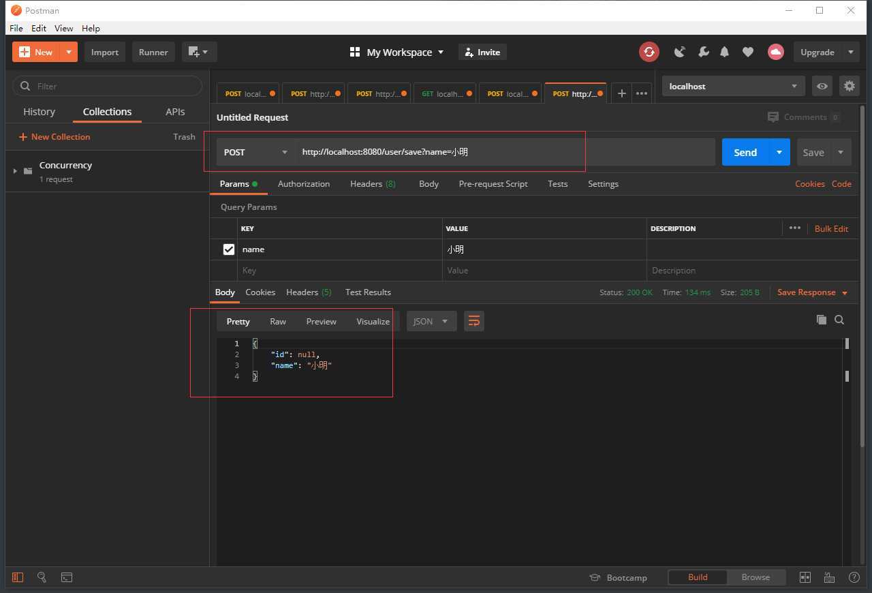Open the Tests tab

point(557,183)
